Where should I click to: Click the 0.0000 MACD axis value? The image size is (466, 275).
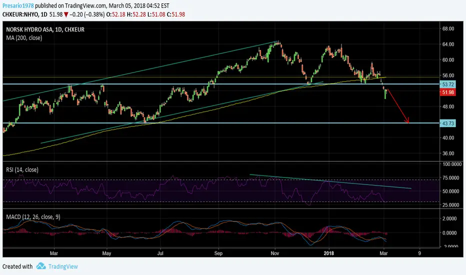pos(449,233)
